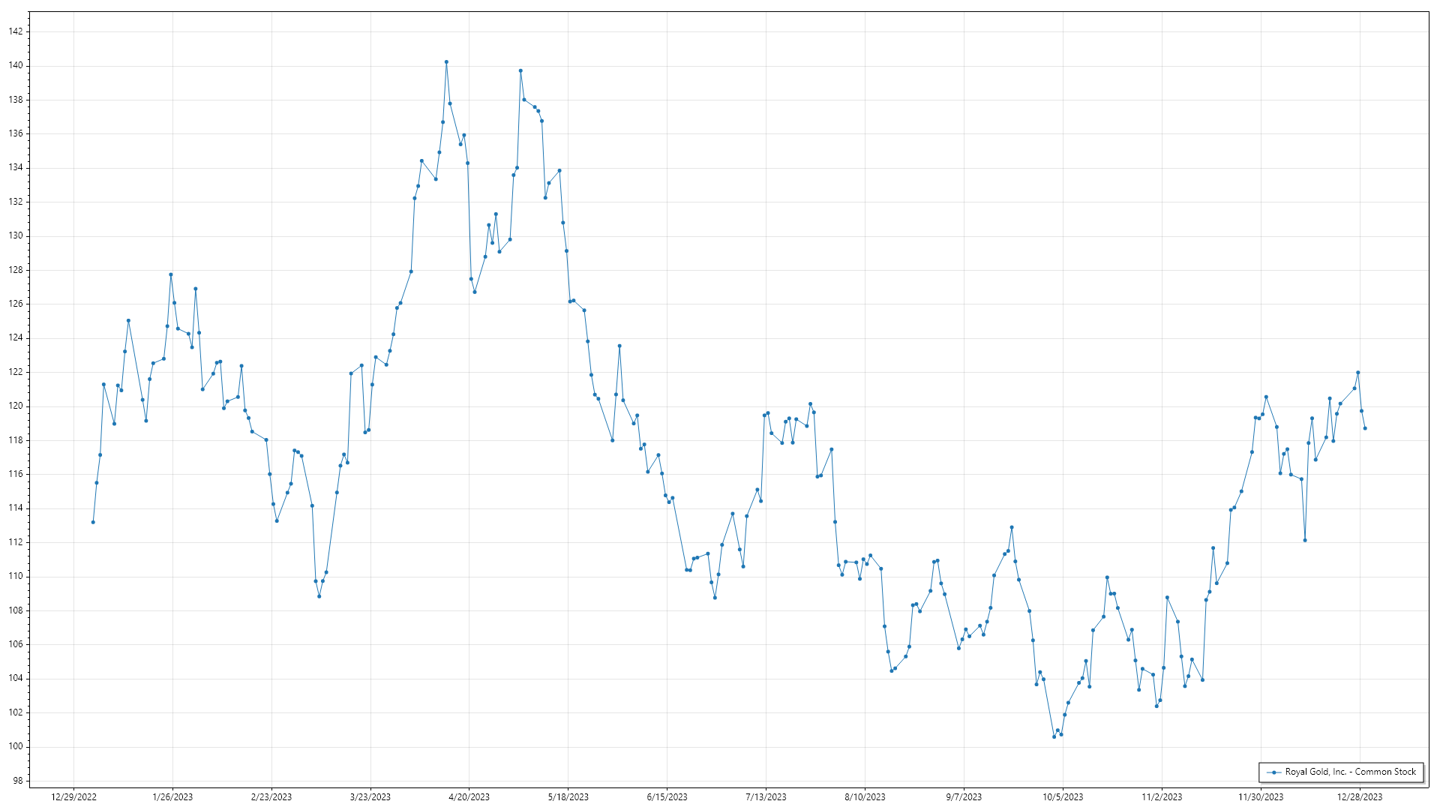Viewport: 1440px width, 810px height.
Task: Click the 4/20/2023 x-axis date label
Action: [469, 797]
